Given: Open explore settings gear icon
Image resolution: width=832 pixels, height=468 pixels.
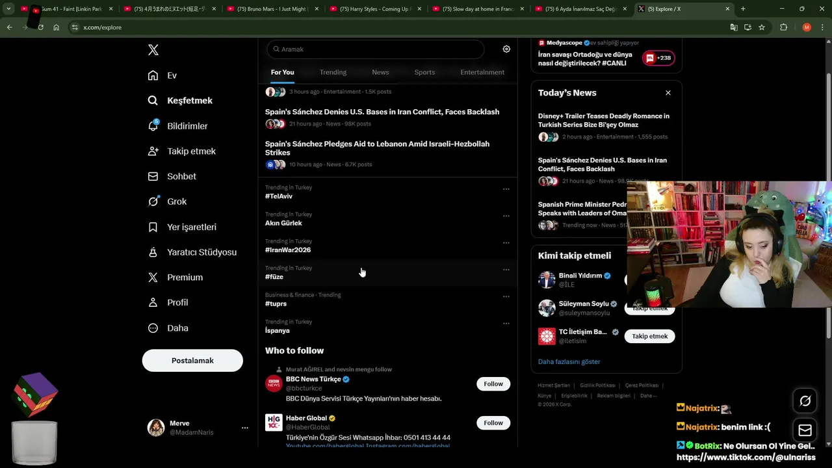Looking at the screenshot, I should pyautogui.click(x=506, y=49).
